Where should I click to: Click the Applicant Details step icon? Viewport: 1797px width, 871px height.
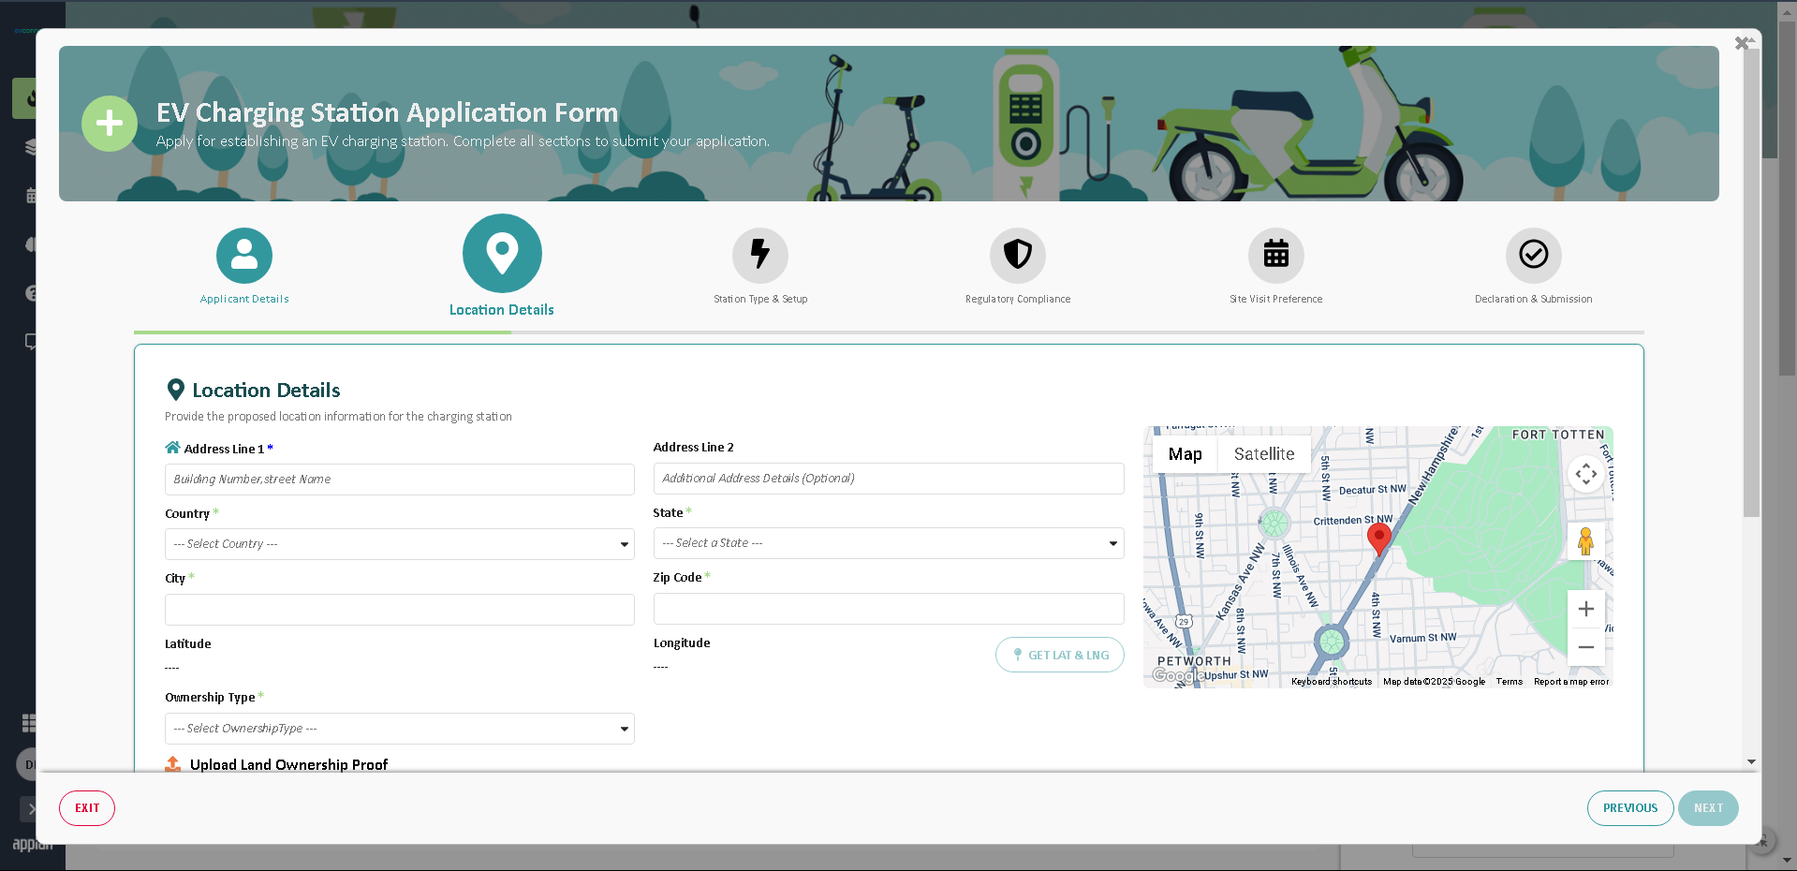pos(243,255)
